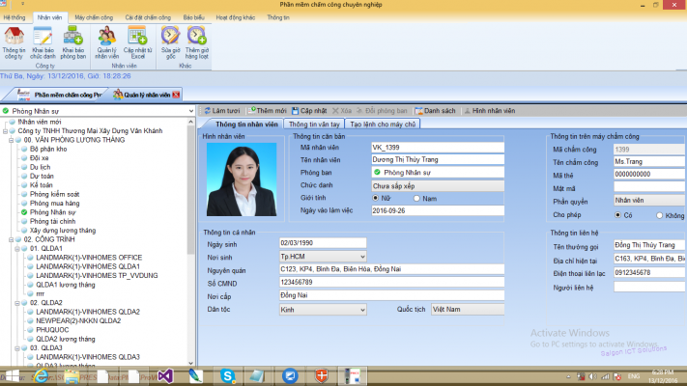Click Cập nhật từ Excel icon

pyautogui.click(x=137, y=42)
